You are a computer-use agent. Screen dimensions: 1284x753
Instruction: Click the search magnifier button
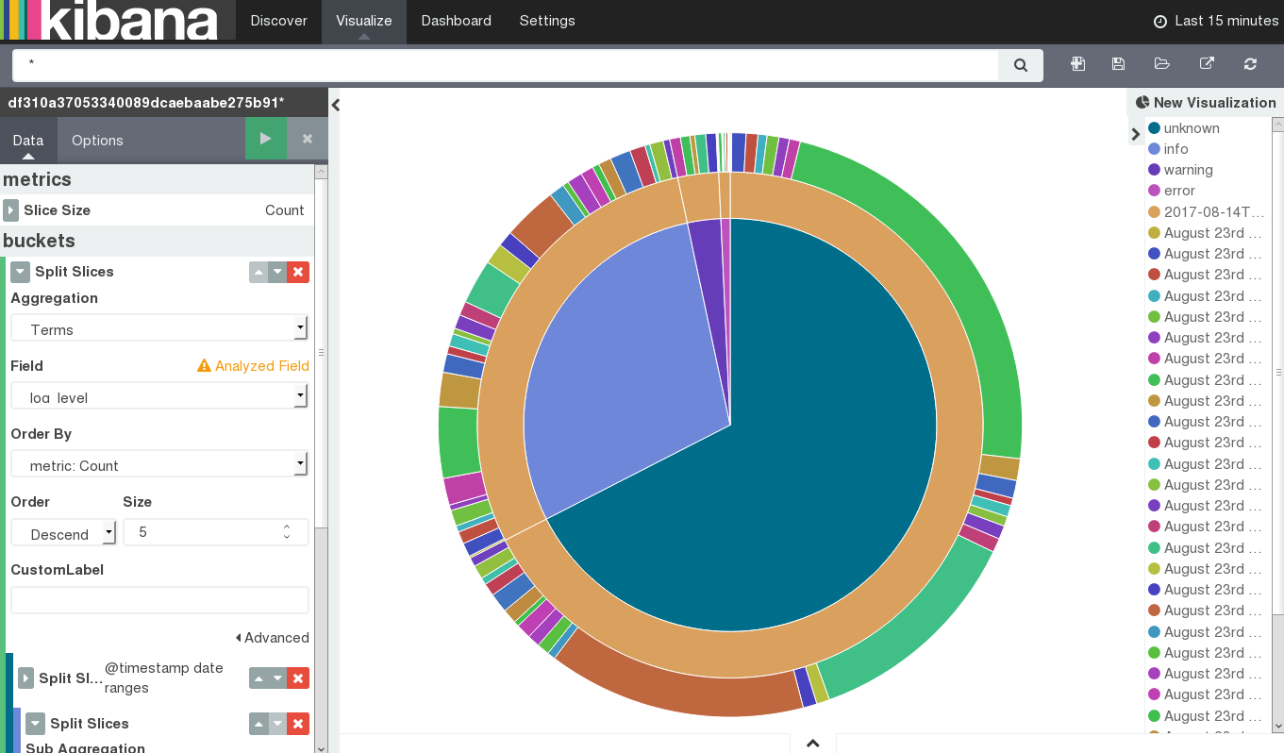(x=1020, y=65)
